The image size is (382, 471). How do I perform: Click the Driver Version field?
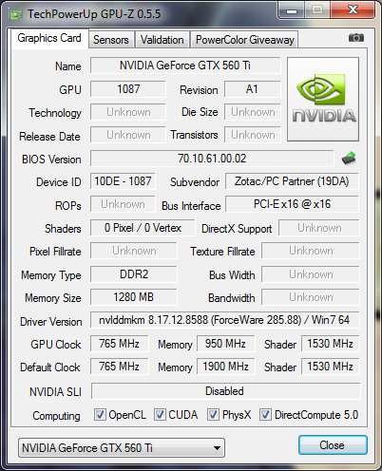224,320
